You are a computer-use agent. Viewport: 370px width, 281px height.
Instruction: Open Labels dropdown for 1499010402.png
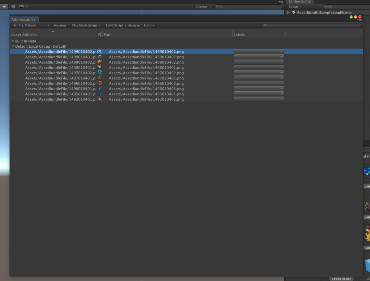(x=259, y=51)
